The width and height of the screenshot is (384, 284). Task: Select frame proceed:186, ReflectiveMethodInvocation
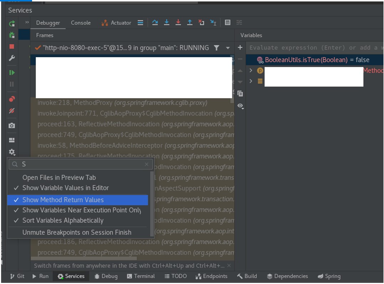pos(132,242)
